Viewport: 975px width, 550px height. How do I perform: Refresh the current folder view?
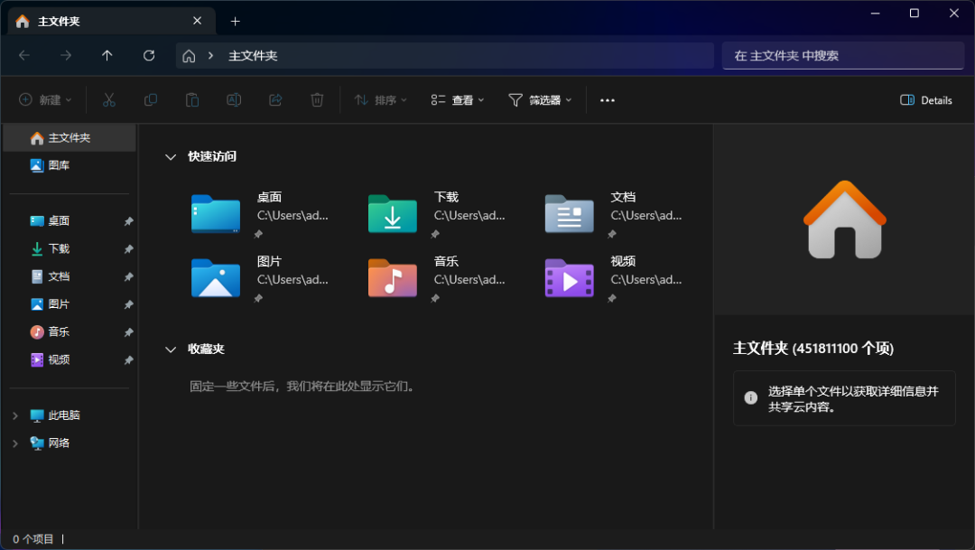click(149, 55)
